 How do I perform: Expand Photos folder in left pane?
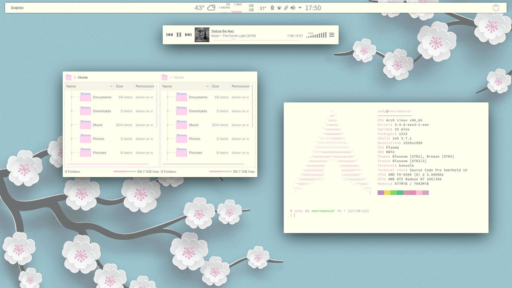click(x=72, y=139)
